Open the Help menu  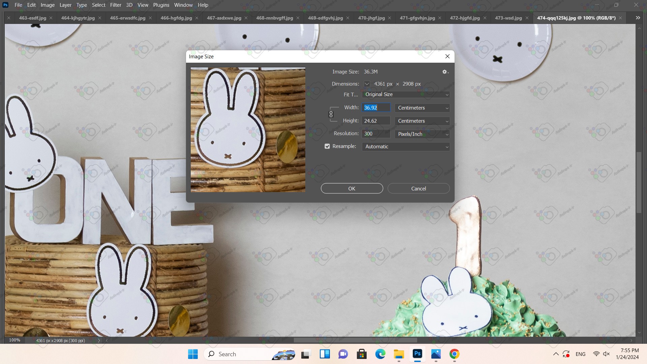[x=203, y=5]
